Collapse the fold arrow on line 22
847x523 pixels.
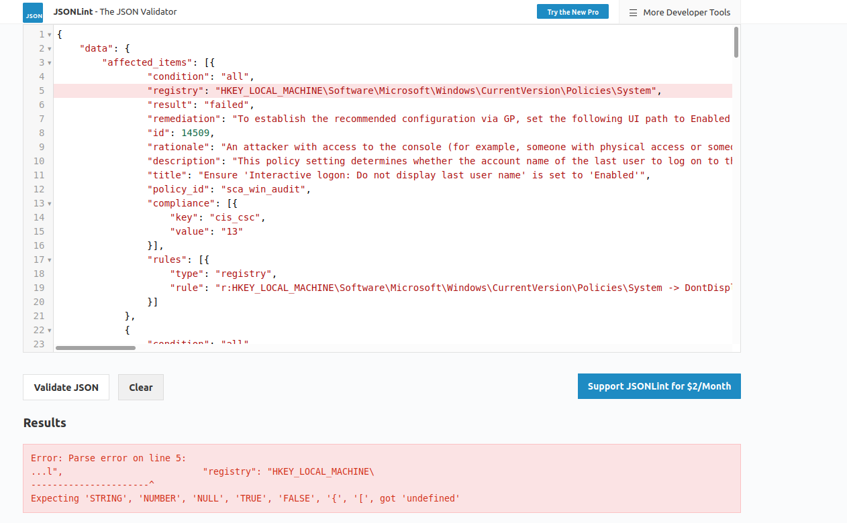pos(49,330)
